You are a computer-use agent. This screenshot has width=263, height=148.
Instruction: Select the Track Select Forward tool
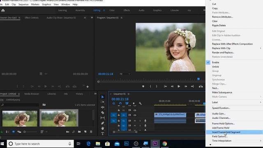(102, 102)
